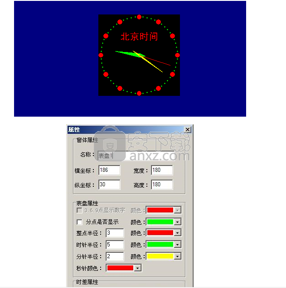The width and height of the screenshot is (286, 288).
Task: Edit the 时针半径 value 5
Action: [x=115, y=245]
